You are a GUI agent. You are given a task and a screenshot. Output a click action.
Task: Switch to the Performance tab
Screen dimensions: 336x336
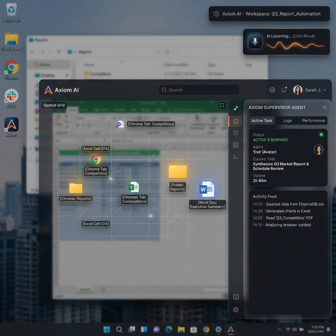pos(313,120)
